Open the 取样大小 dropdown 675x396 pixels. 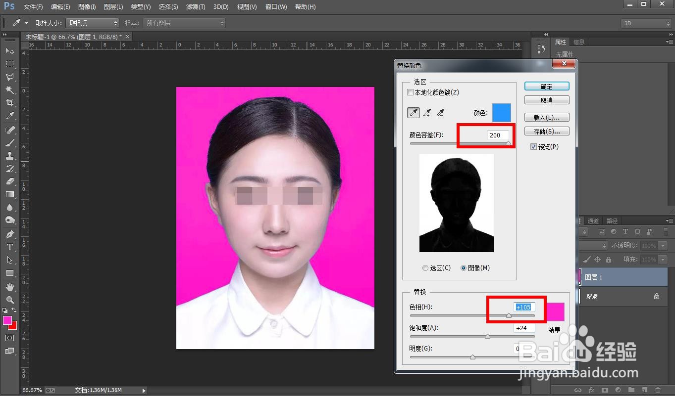coord(92,23)
